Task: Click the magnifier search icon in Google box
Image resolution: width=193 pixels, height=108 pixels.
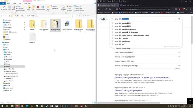Action: pos(179,19)
